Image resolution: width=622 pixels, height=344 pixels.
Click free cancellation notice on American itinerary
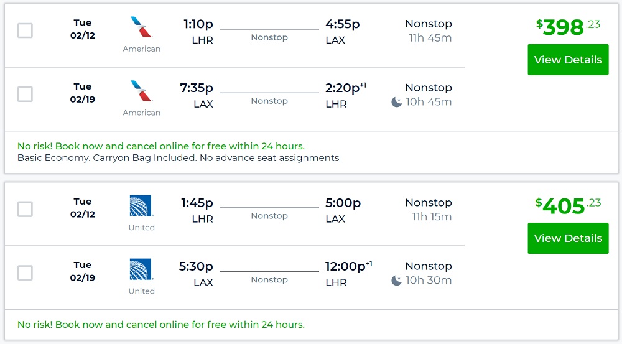pos(161,146)
